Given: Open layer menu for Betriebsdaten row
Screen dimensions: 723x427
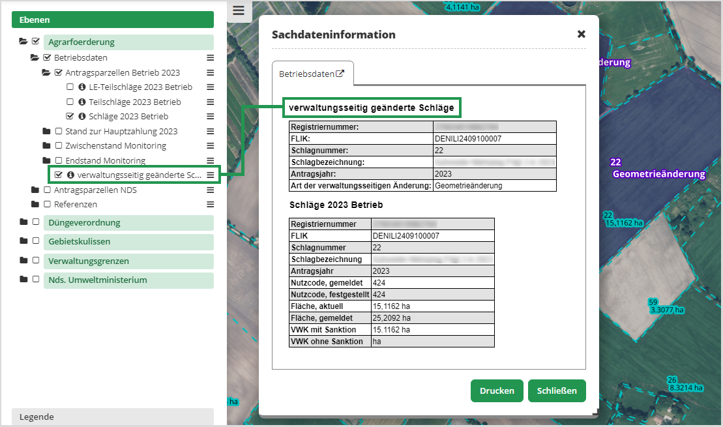Looking at the screenshot, I should (x=210, y=57).
